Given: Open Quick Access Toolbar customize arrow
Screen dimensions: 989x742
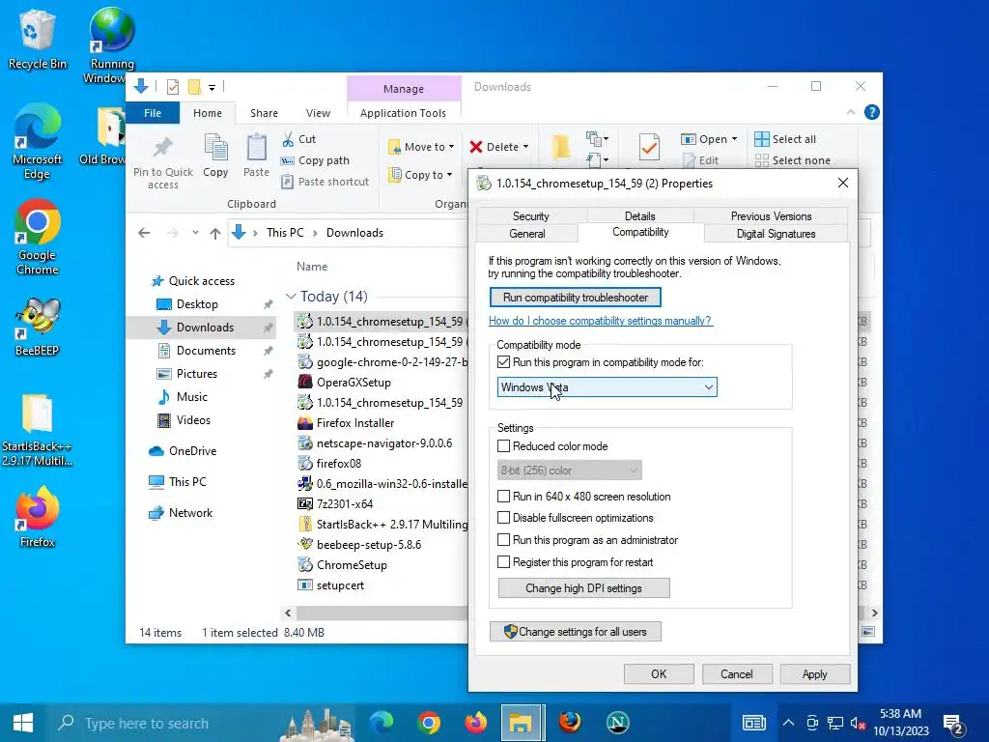Looking at the screenshot, I should (x=212, y=87).
